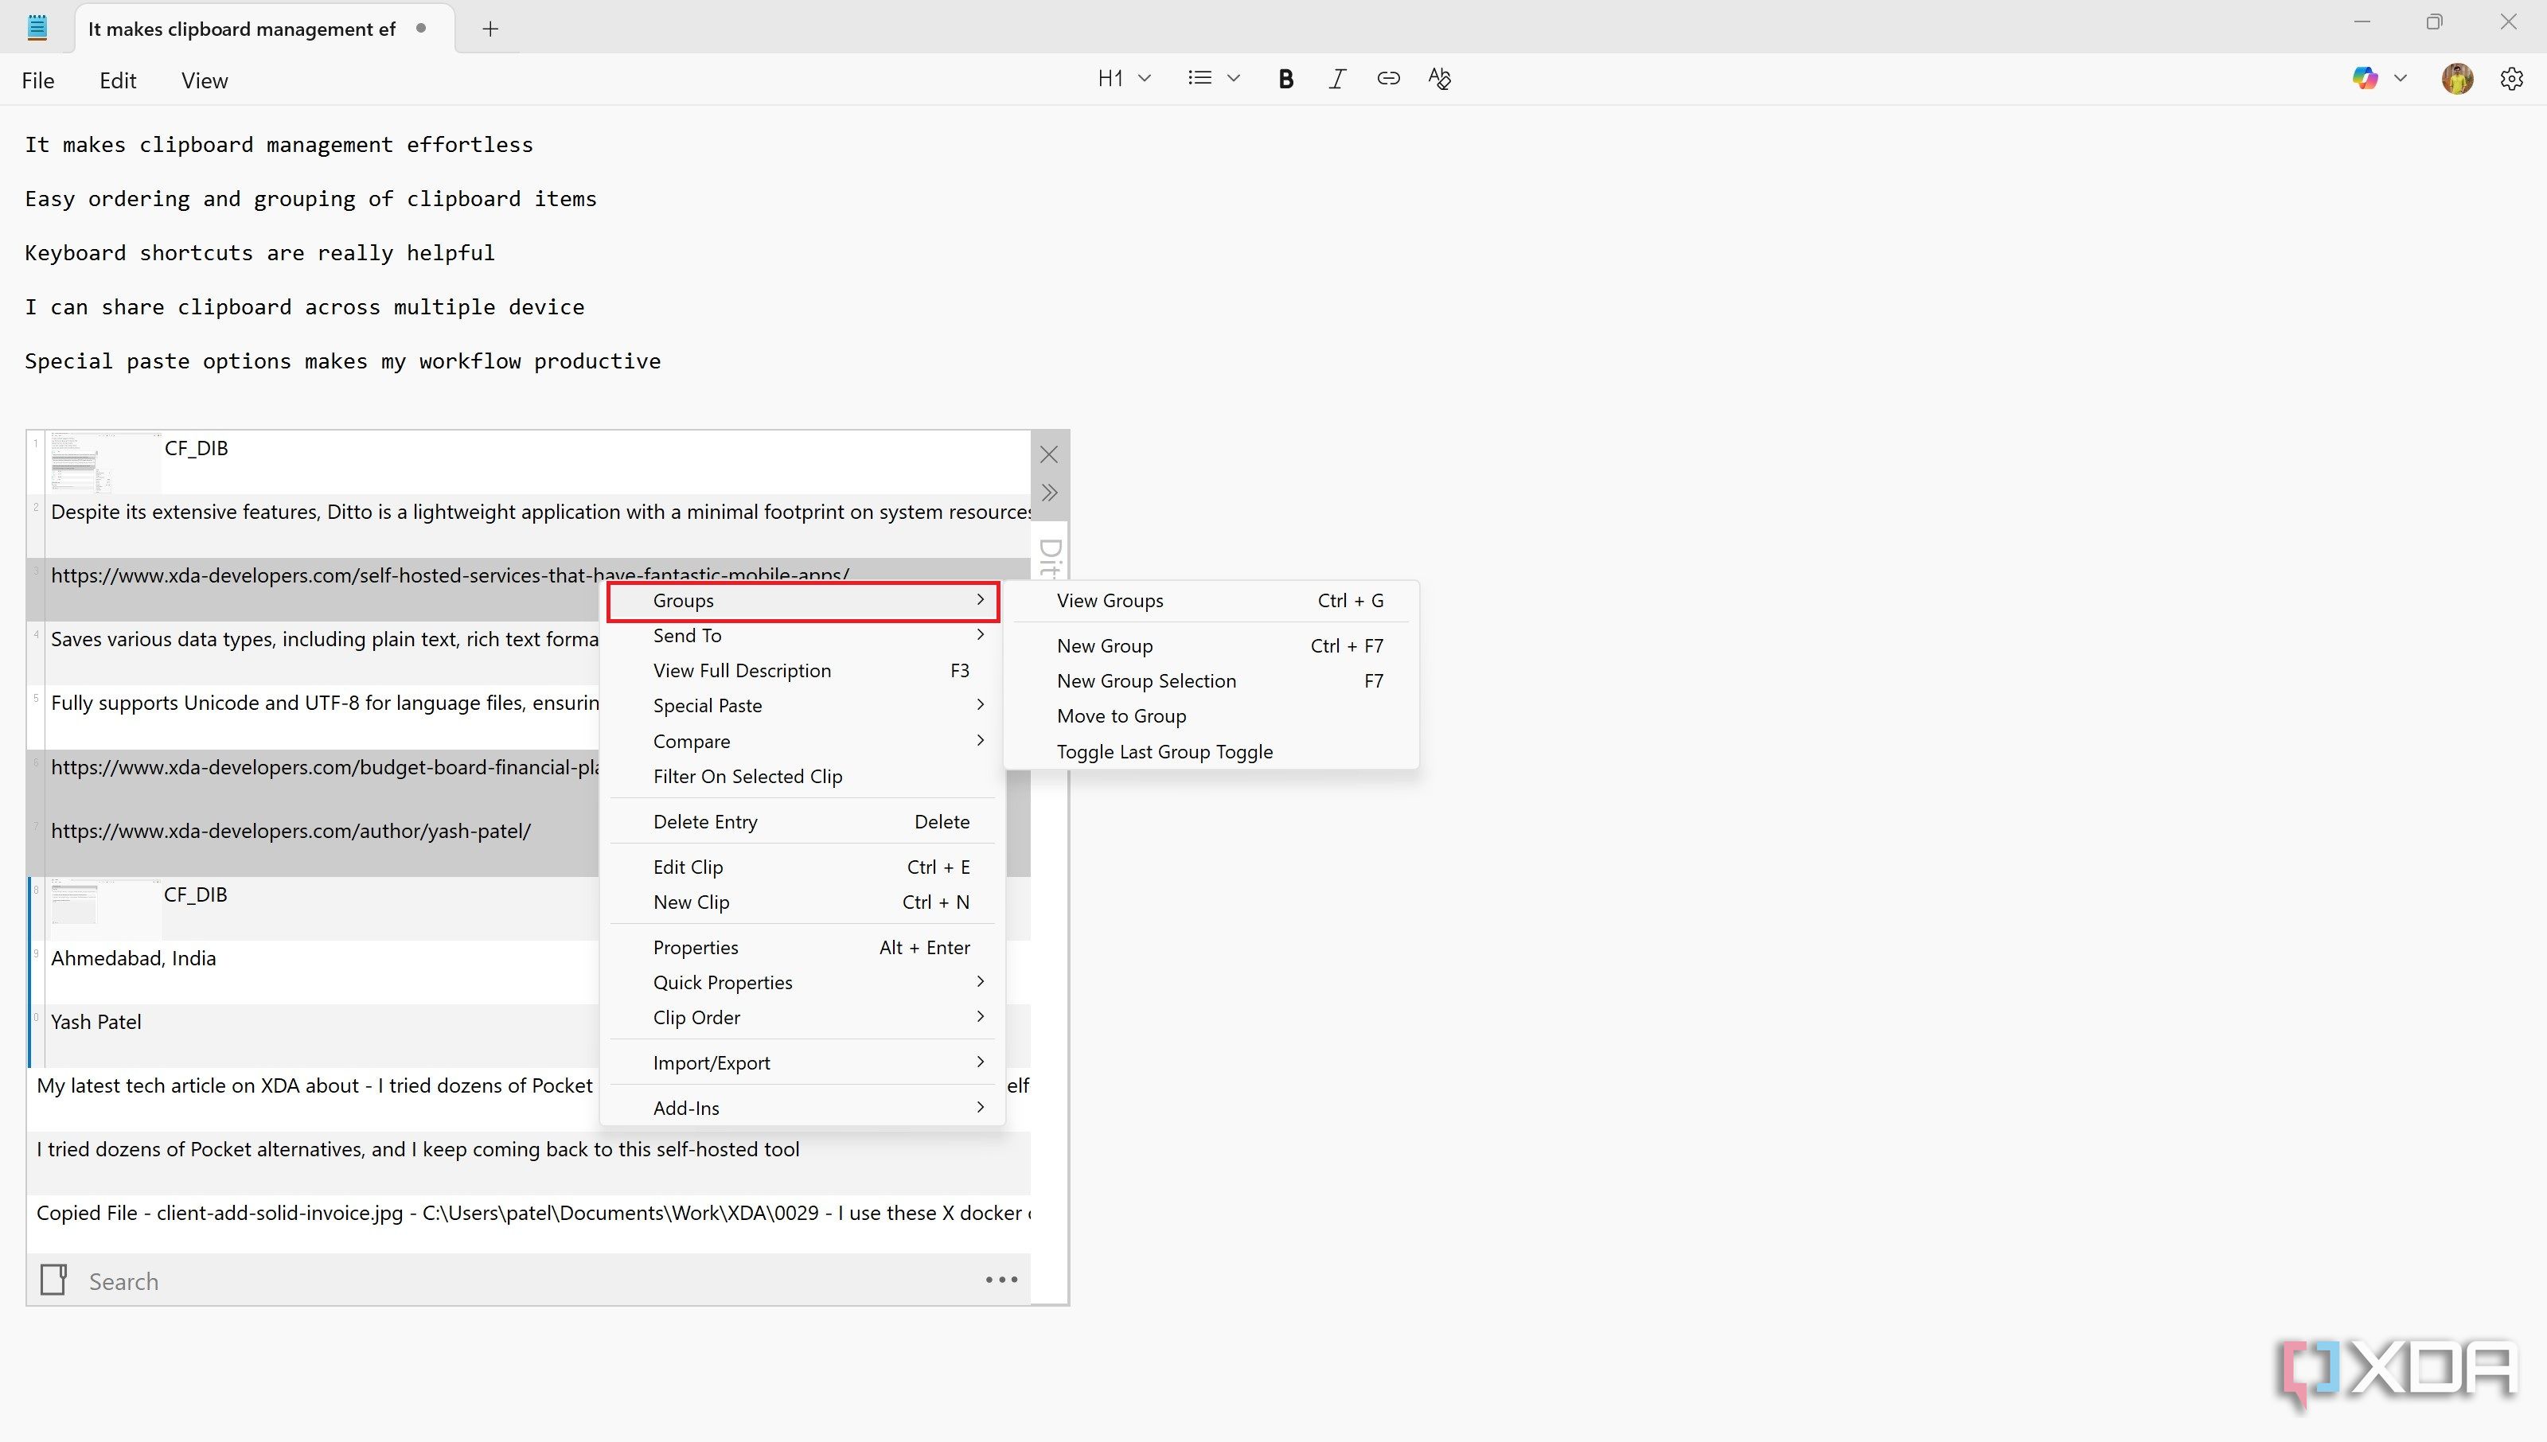Expand the Copilot dropdown arrow
The height and width of the screenshot is (1442, 2547).
pos(2401,78)
